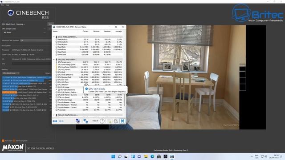Open the network and volume tray icons
This screenshot has width=285, height=160.
(x=264, y=156)
